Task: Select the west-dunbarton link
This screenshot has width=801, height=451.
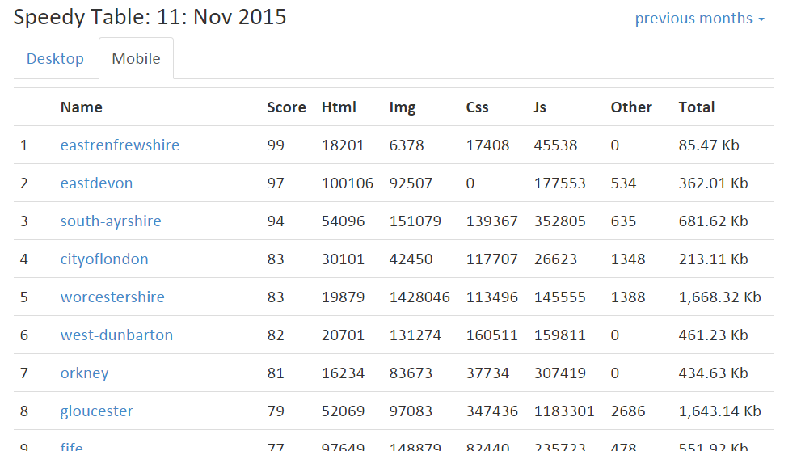Action: pyautogui.click(x=116, y=335)
